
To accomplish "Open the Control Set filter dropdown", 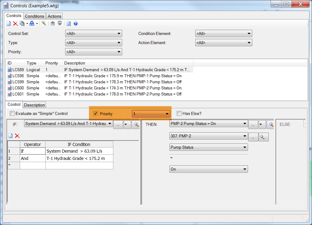I will [94, 34].
